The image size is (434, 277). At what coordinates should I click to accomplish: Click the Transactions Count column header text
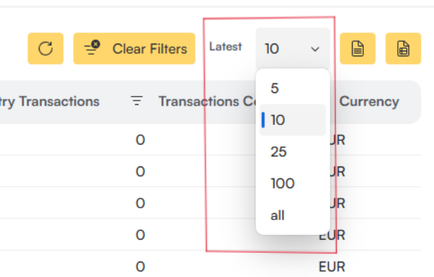pyautogui.click(x=207, y=101)
